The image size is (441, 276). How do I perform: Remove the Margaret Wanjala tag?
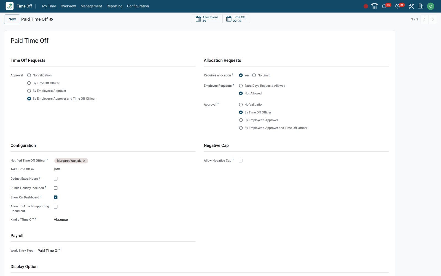[84, 161]
